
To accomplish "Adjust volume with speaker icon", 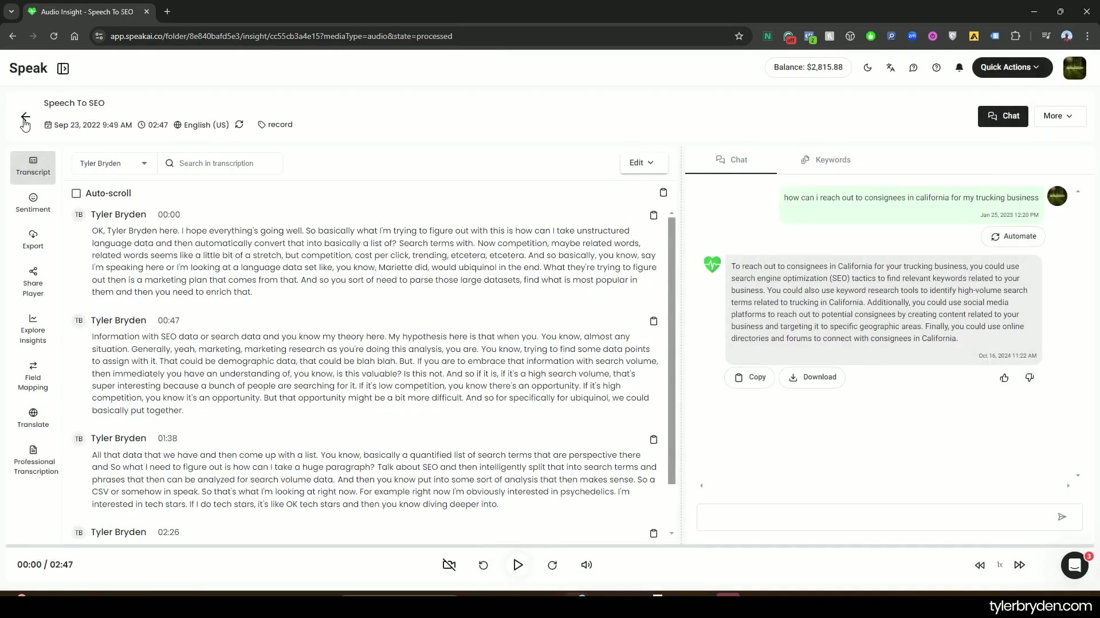I will (587, 565).
